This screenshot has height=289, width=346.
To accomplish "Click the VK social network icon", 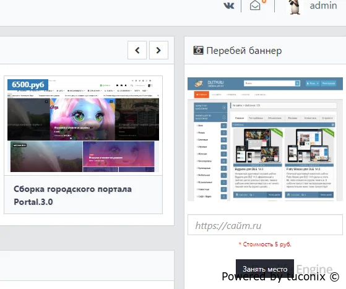I will pyautogui.click(x=228, y=6).
